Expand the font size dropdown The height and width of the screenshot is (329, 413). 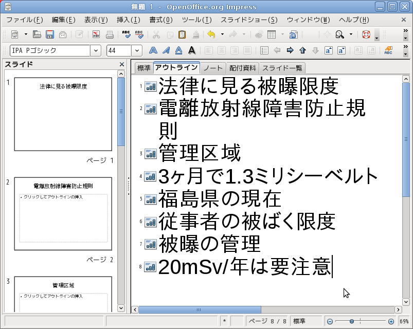(137, 51)
